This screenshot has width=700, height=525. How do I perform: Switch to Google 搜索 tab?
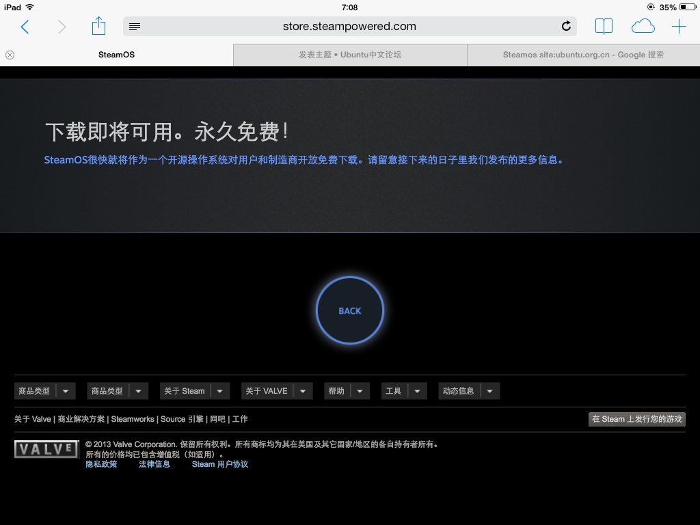pos(584,55)
